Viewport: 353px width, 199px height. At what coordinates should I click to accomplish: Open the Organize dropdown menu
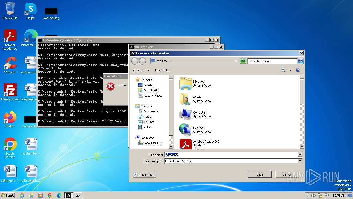coord(141,70)
